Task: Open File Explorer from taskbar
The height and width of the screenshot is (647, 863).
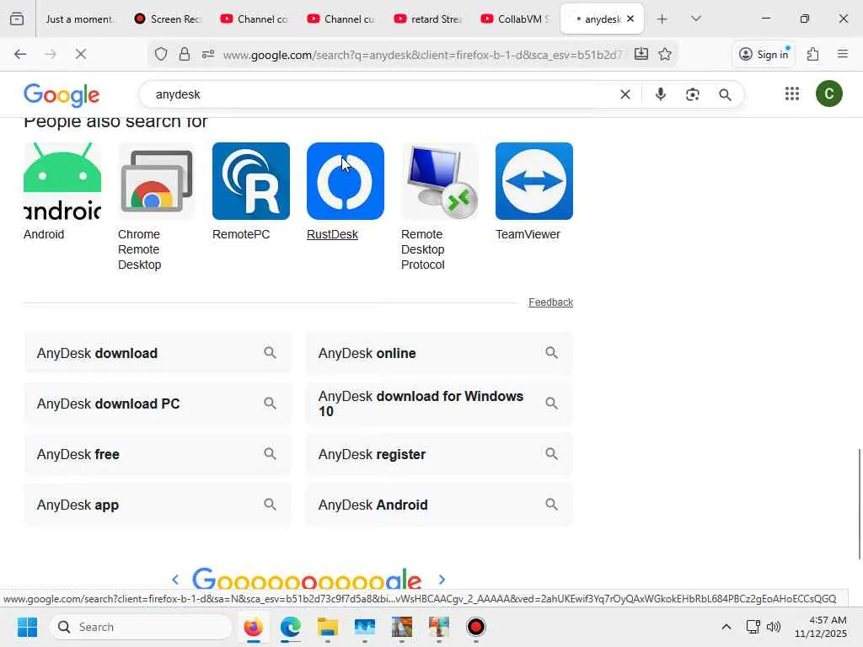Action: click(x=328, y=627)
